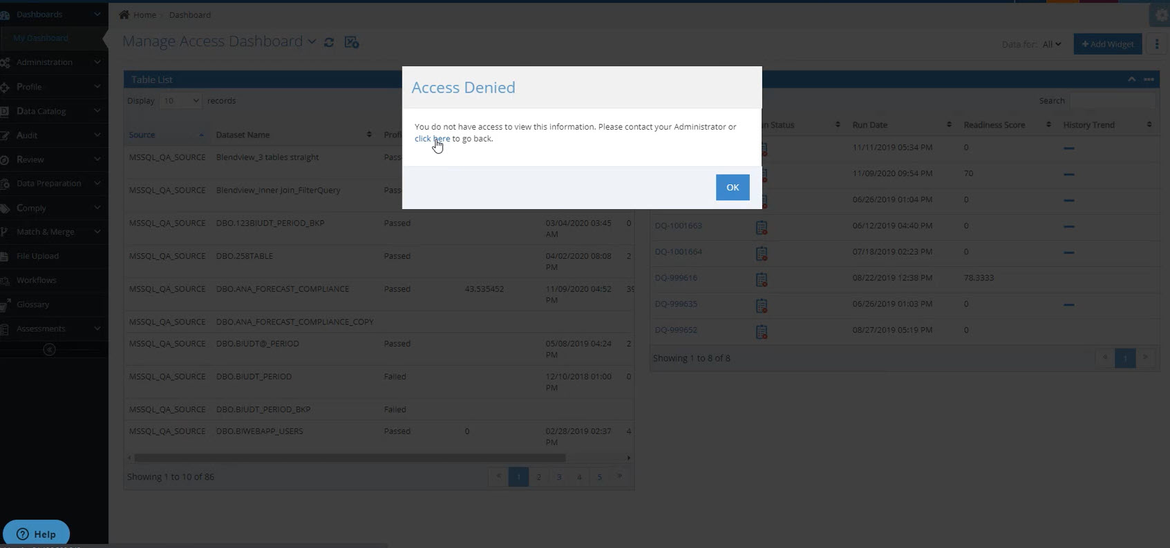This screenshot has width=1170, height=548.
Task: Open the gear settings icon at top right
Action: click(x=1161, y=15)
